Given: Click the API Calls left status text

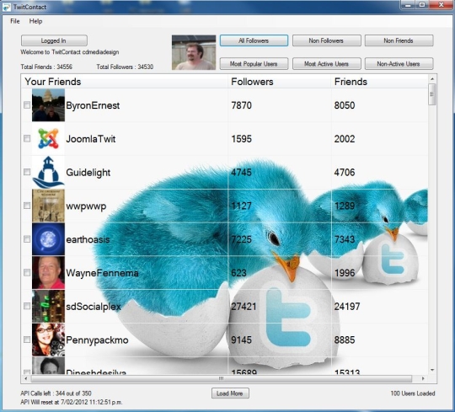Looking at the screenshot, I should point(56,393).
